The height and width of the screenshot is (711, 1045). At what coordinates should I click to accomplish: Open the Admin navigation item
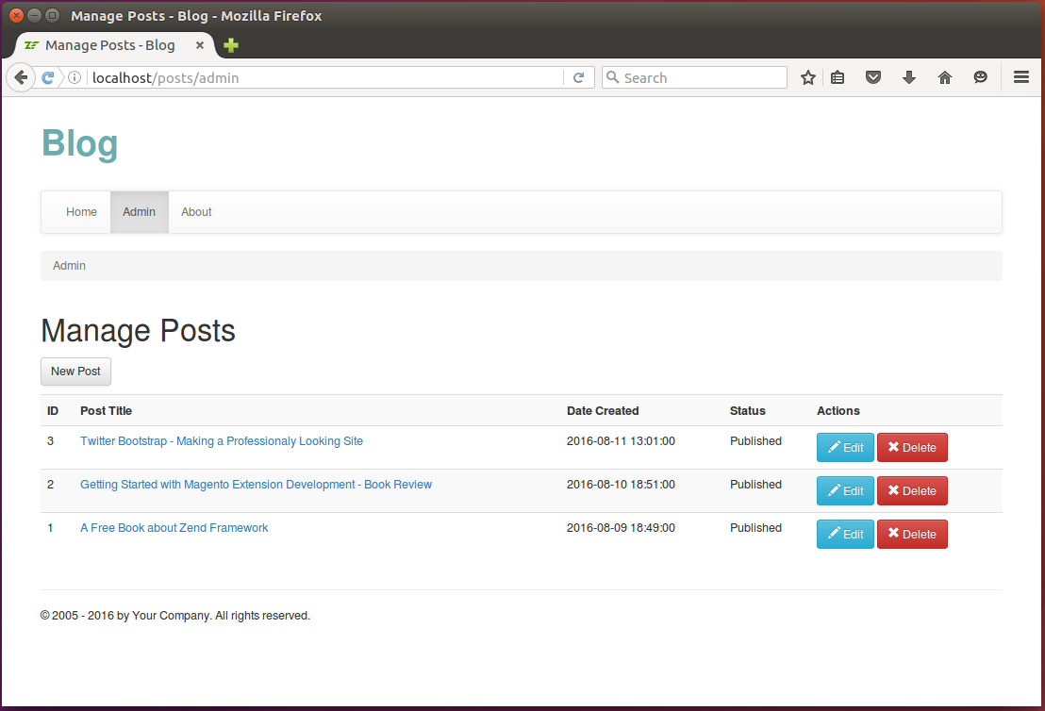tap(139, 212)
